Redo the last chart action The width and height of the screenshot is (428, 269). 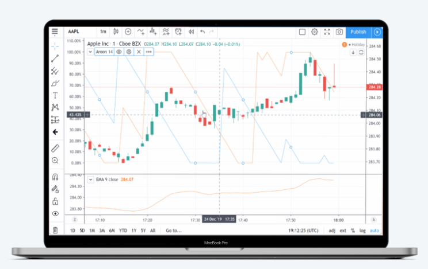click(211, 32)
